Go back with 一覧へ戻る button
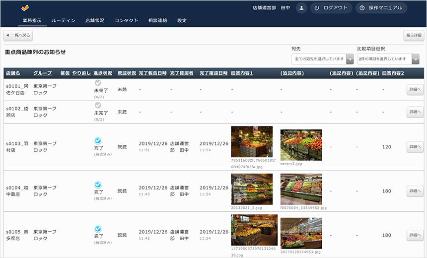This screenshot has width=427, height=258. pos(18,36)
